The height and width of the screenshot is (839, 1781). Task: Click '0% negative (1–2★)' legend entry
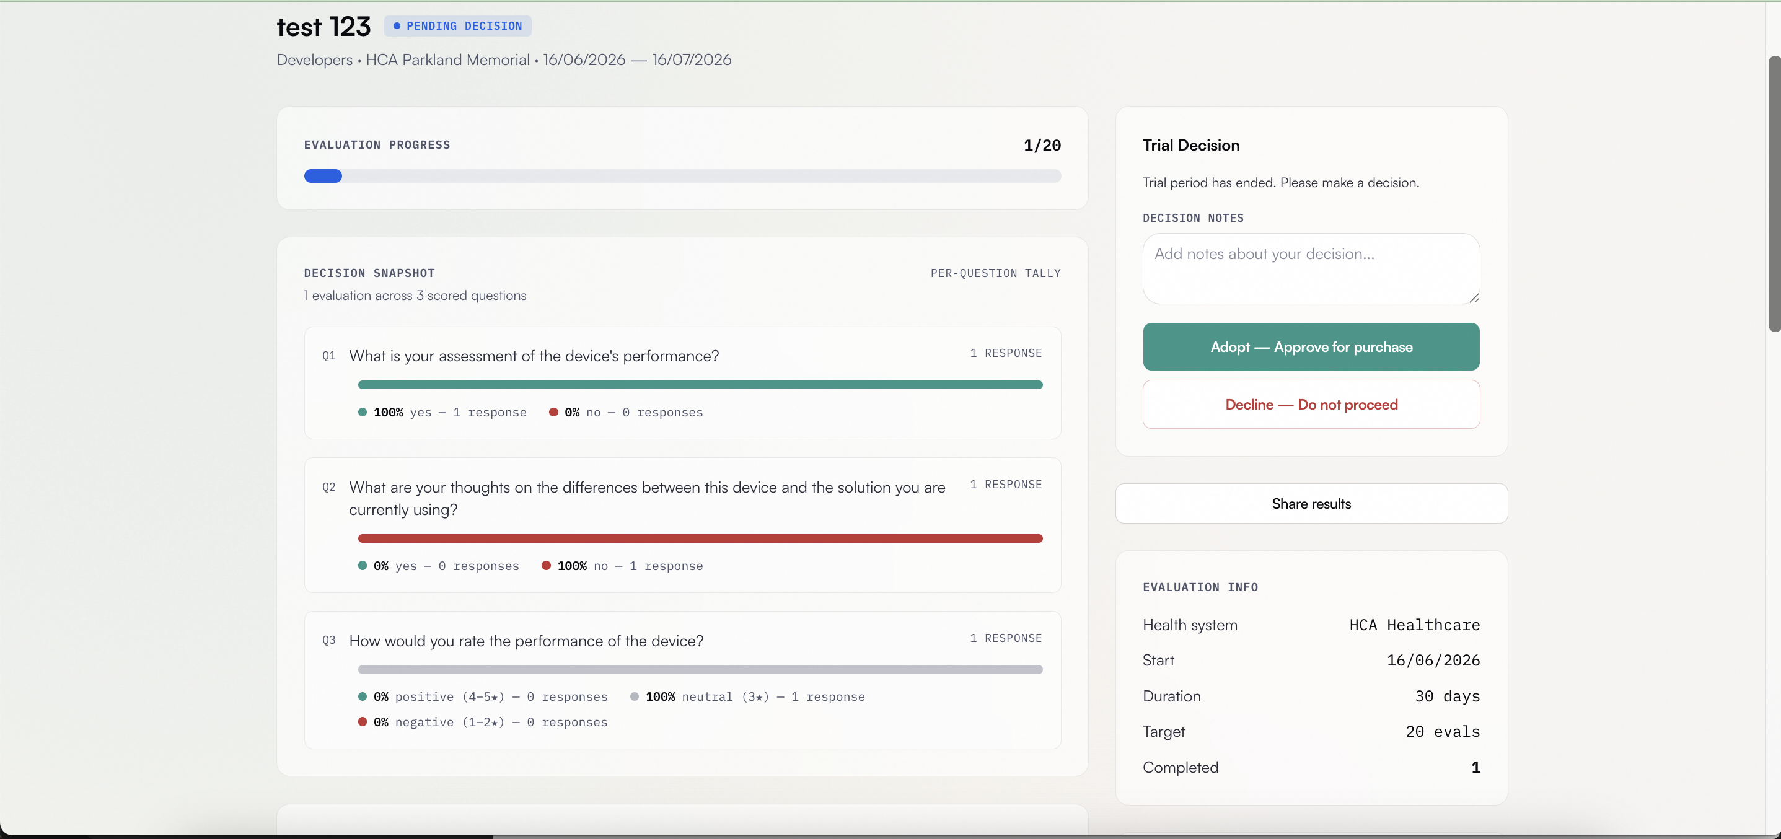483,723
